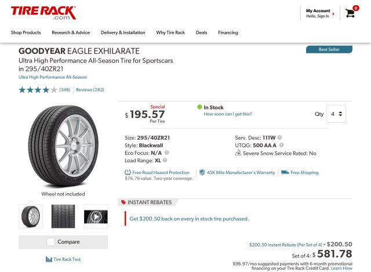Click the Tire Rack logo
The width and height of the screenshot is (371, 272).
(43, 12)
